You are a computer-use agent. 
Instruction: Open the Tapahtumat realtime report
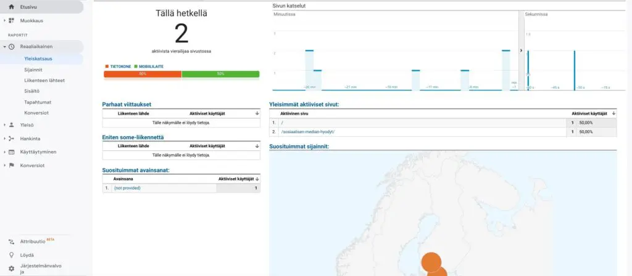37,102
